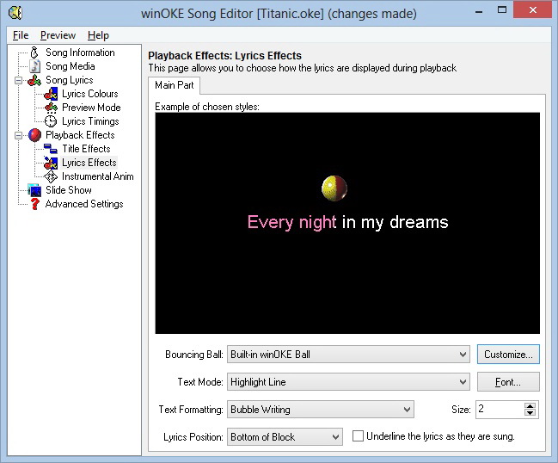
Task: Select Slide Show in the tree
Action: pos(69,190)
